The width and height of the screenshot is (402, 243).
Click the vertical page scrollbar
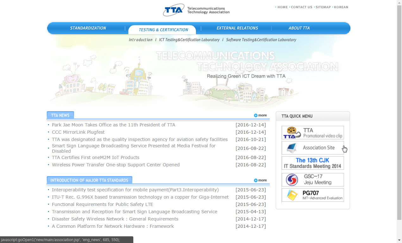click(399, 111)
